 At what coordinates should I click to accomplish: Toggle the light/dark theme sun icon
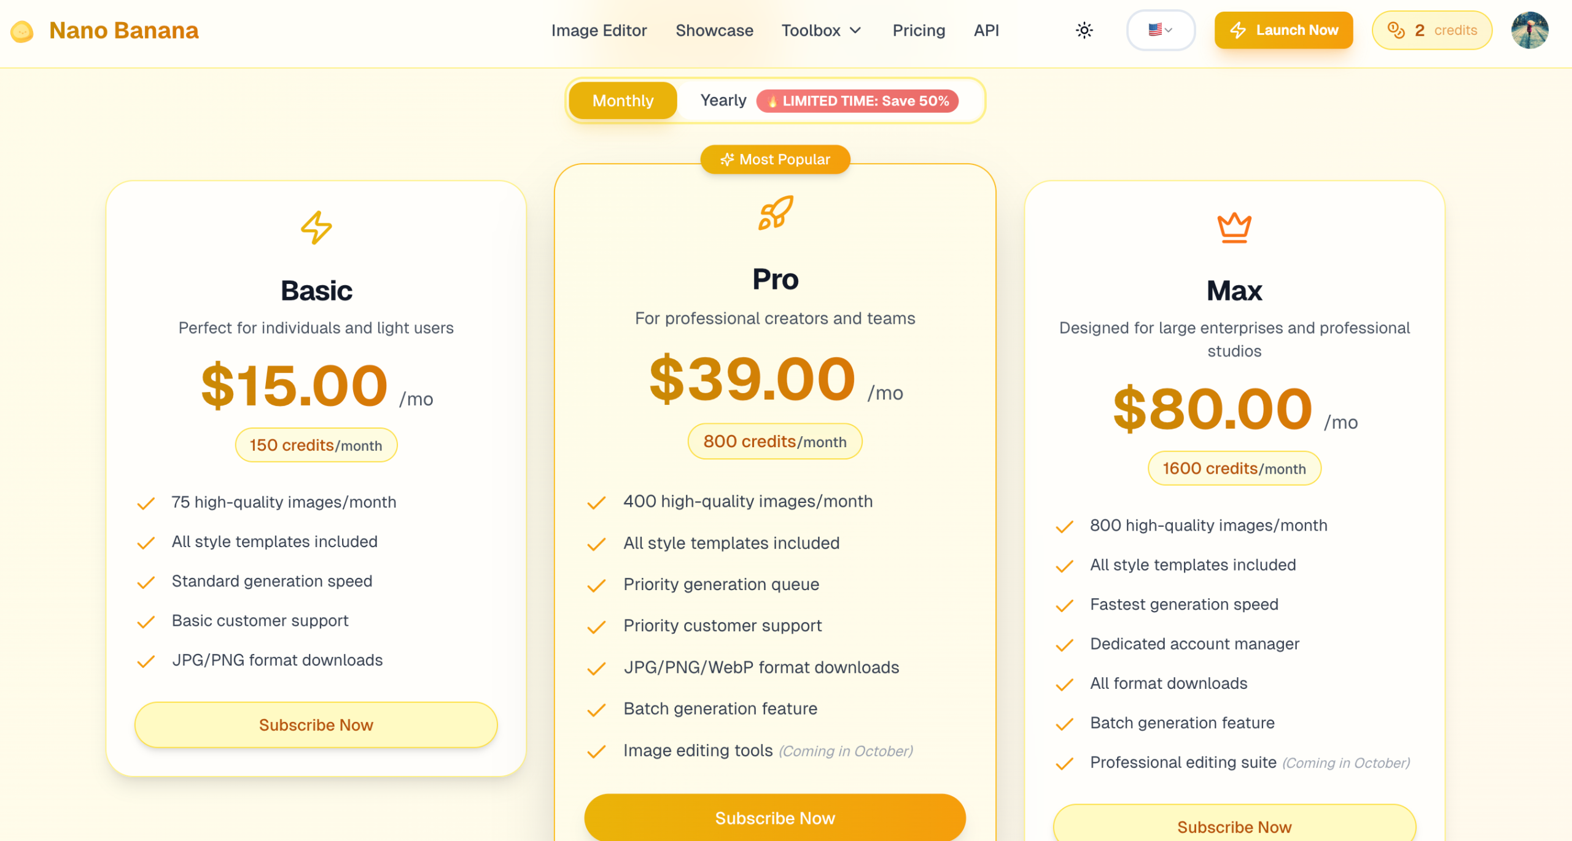pyautogui.click(x=1084, y=31)
